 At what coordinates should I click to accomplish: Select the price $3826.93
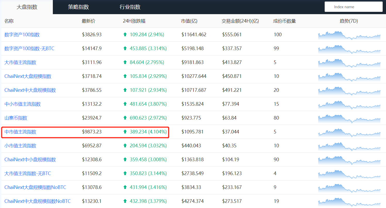click(x=92, y=34)
